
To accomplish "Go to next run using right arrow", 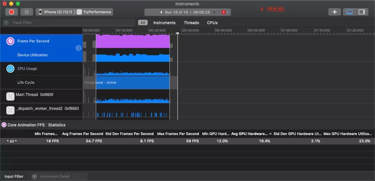I will click(214, 12).
